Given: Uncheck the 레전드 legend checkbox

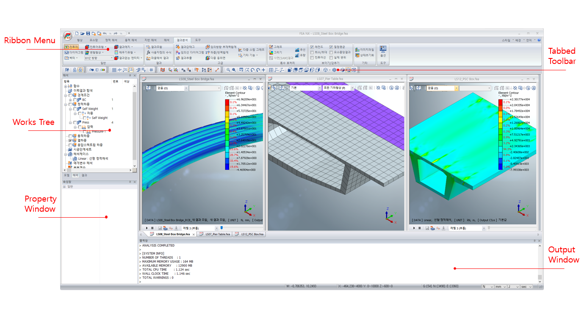Looking at the screenshot, I should pyautogui.click(x=312, y=47).
